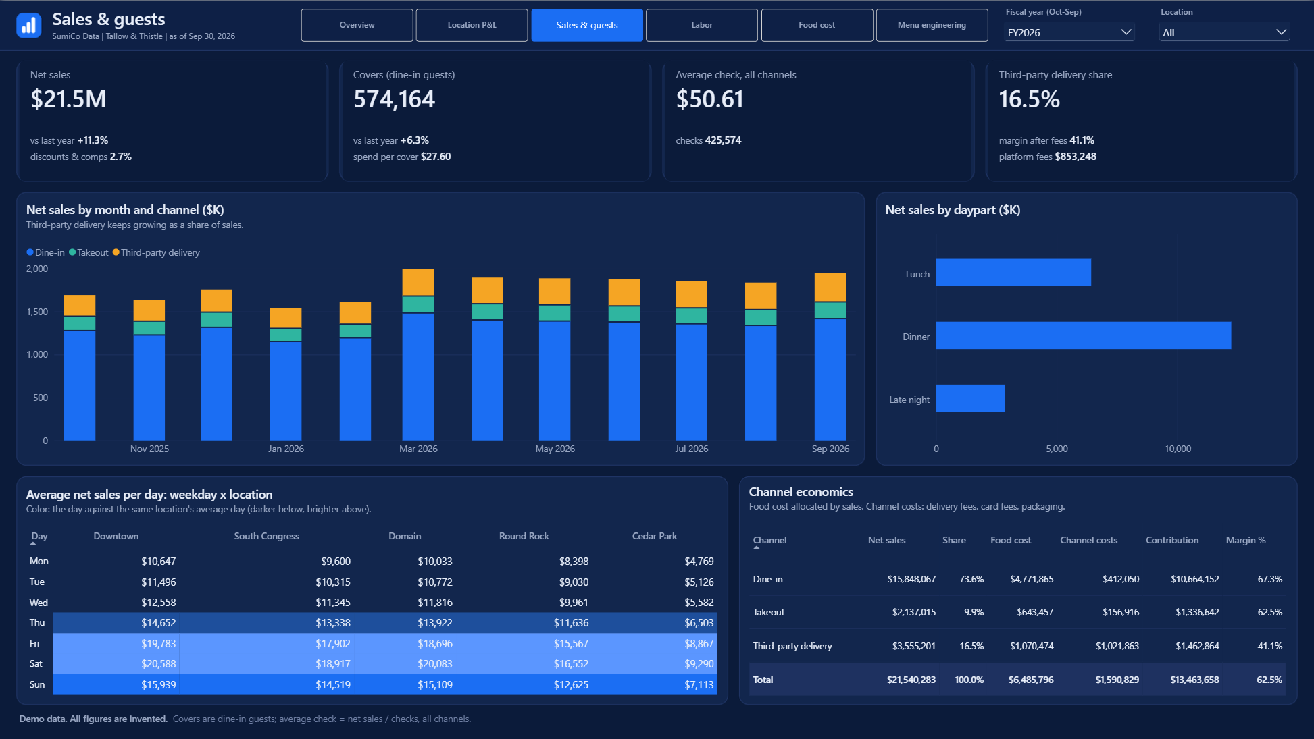The width and height of the screenshot is (1314, 739).
Task: Click Sunday Round Rock value $12,625
Action: tap(571, 685)
